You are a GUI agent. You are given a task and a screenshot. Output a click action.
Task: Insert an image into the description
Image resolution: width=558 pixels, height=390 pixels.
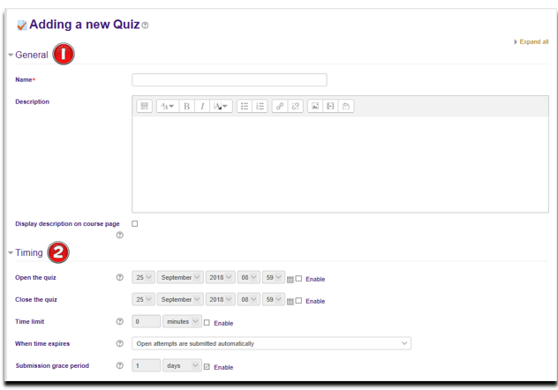click(x=314, y=106)
